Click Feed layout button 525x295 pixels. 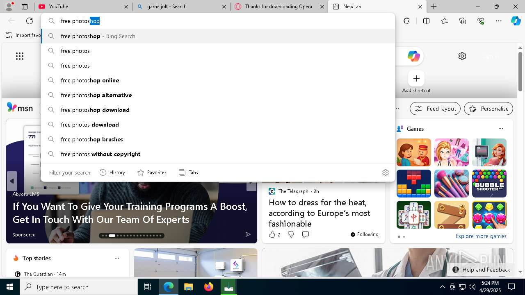435,109
